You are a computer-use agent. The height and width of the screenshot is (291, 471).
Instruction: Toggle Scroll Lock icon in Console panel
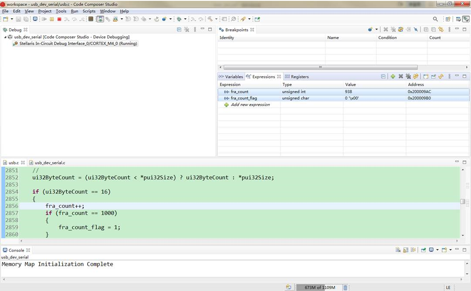coord(405,250)
